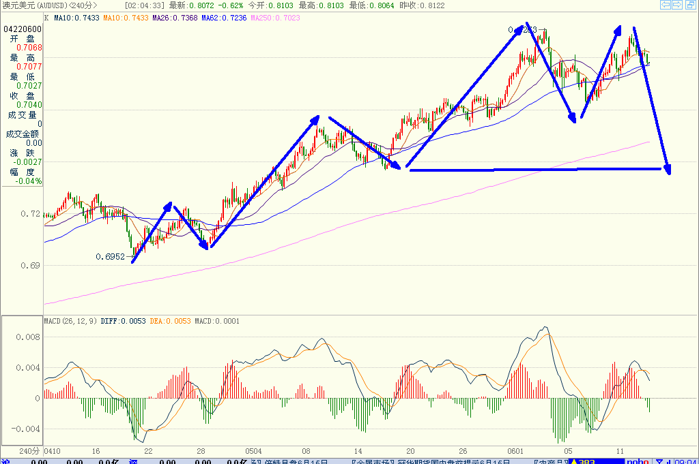
Task: Click the restore window icon at top right
Action: [x=691, y=5]
